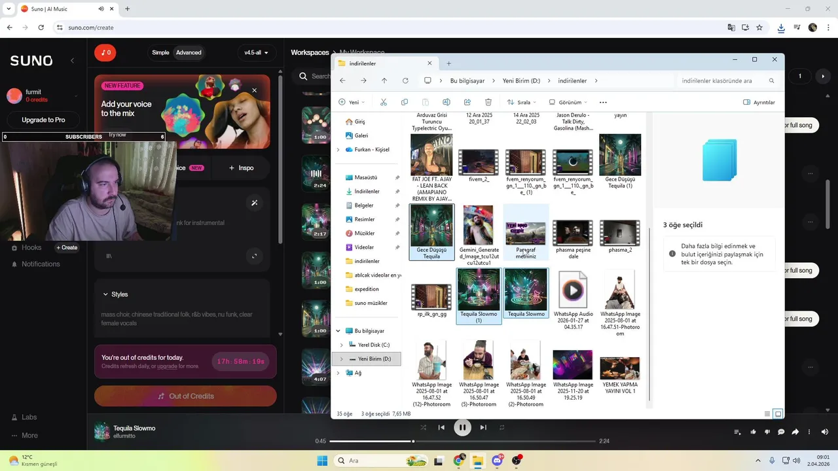Seek in the song progress bar
The image size is (838, 471).
coord(462,441)
